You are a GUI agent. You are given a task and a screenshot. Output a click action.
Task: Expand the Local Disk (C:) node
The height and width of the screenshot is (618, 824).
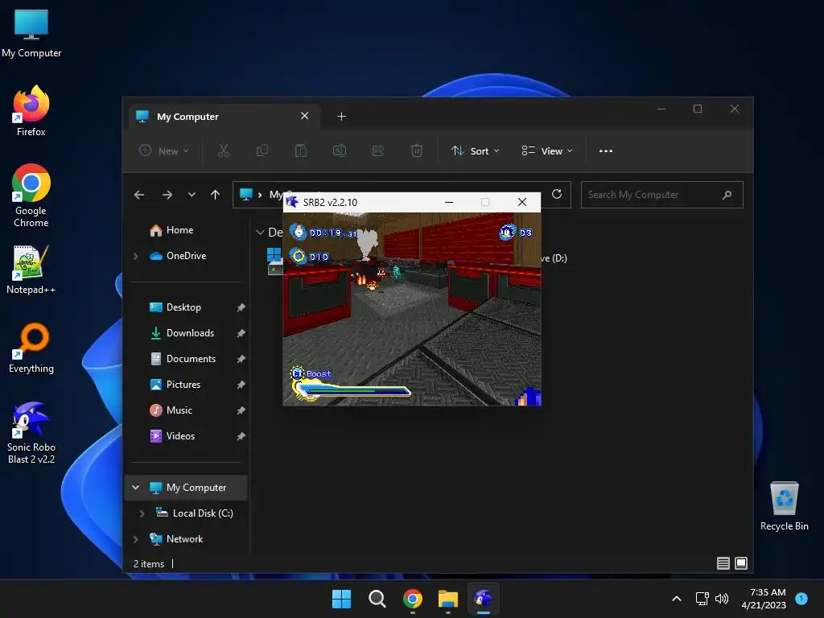click(x=142, y=513)
